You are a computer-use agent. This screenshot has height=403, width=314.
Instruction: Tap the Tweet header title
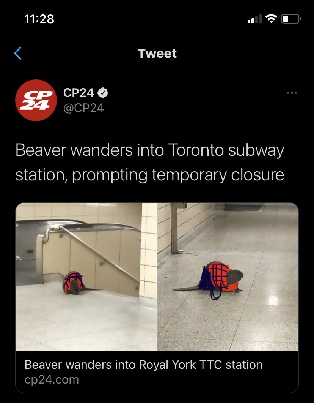tap(157, 54)
